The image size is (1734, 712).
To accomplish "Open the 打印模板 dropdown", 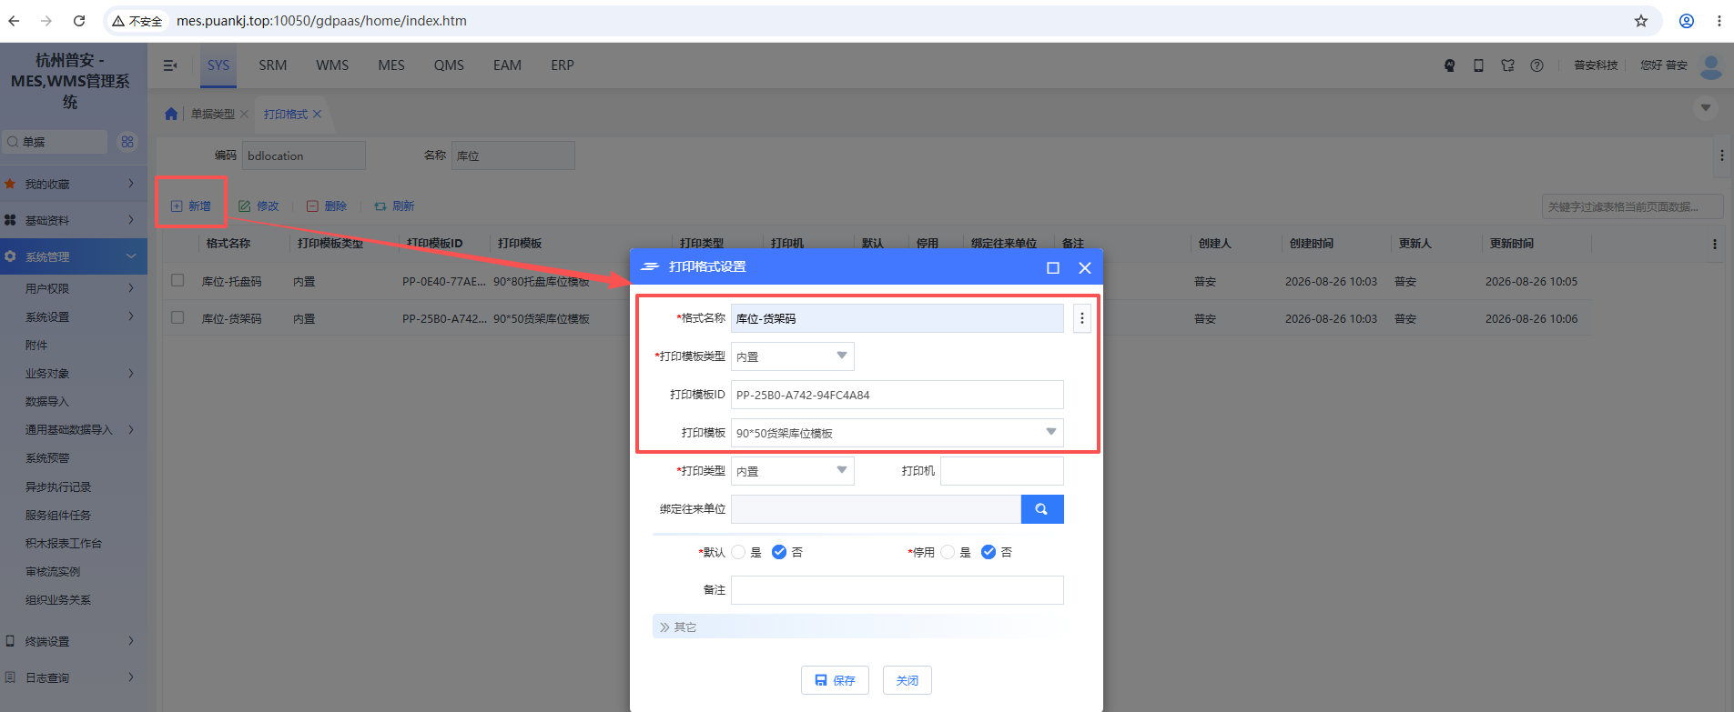I will pos(897,433).
